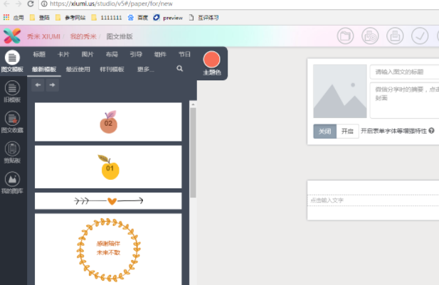
Task: Open the 引导 template category
Action: [136, 54]
